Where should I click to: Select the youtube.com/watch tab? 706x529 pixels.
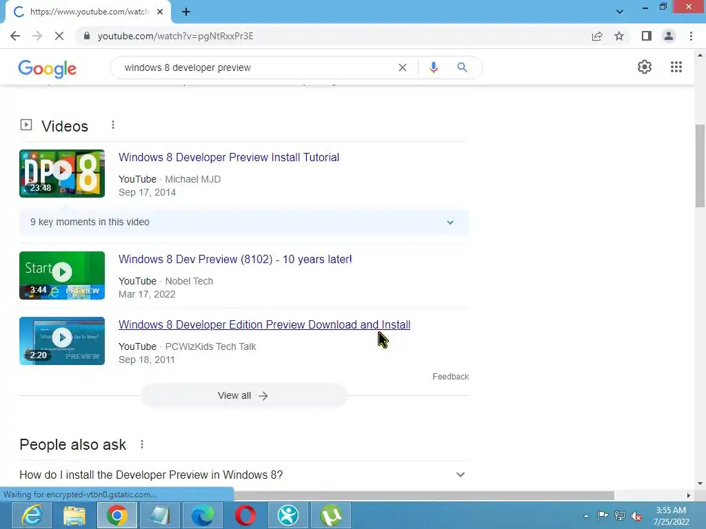[88, 12]
